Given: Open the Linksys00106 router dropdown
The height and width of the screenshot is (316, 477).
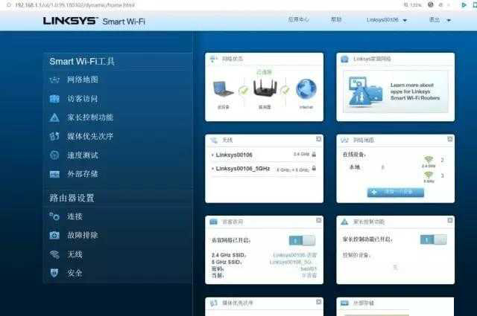Looking at the screenshot, I should pos(386,20).
